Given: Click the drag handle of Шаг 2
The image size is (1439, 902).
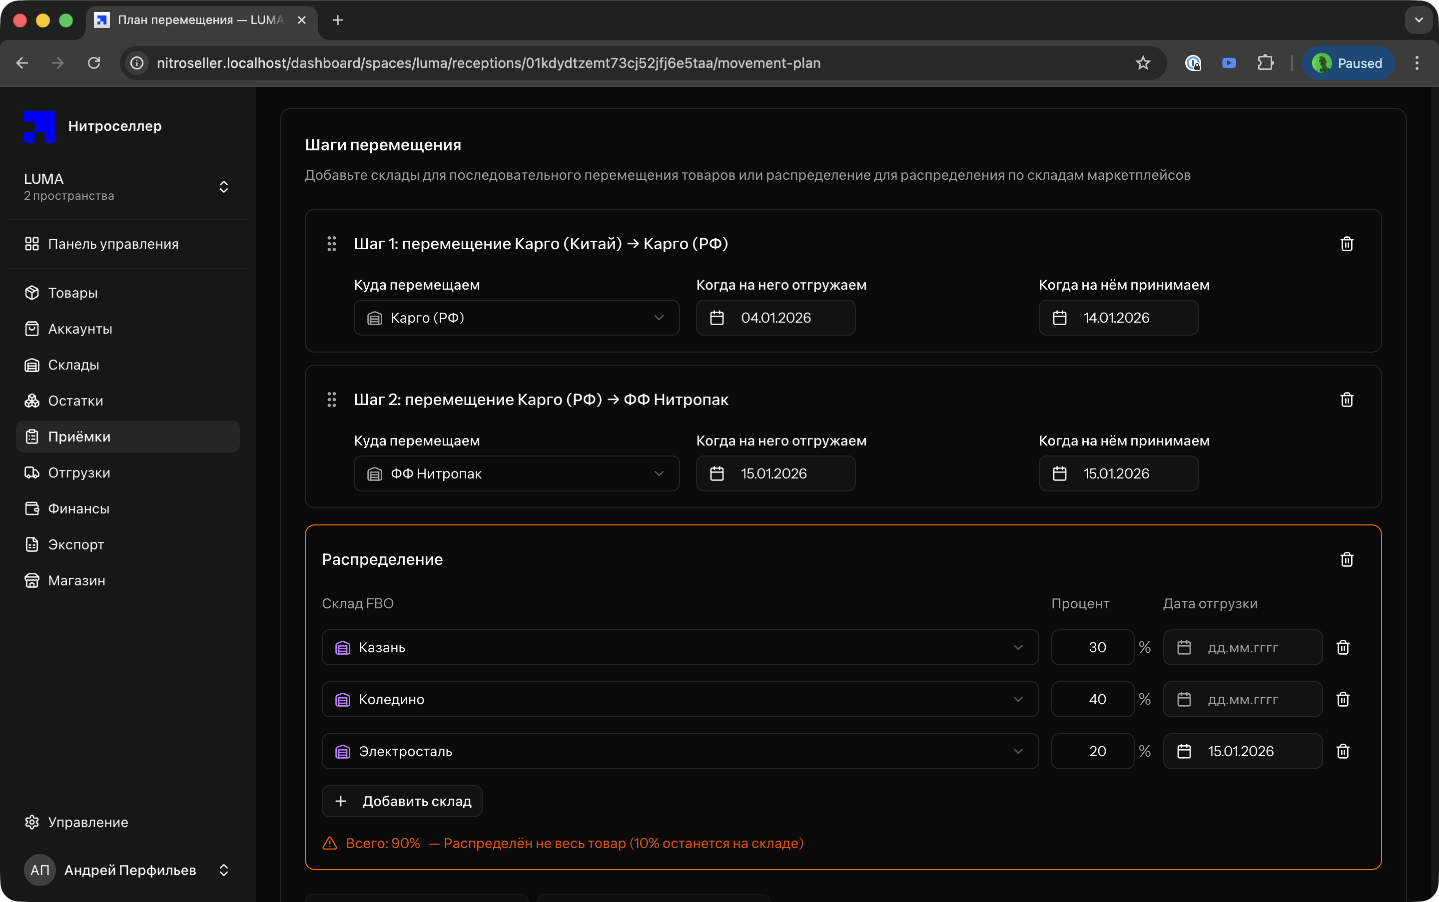Looking at the screenshot, I should pyautogui.click(x=332, y=400).
